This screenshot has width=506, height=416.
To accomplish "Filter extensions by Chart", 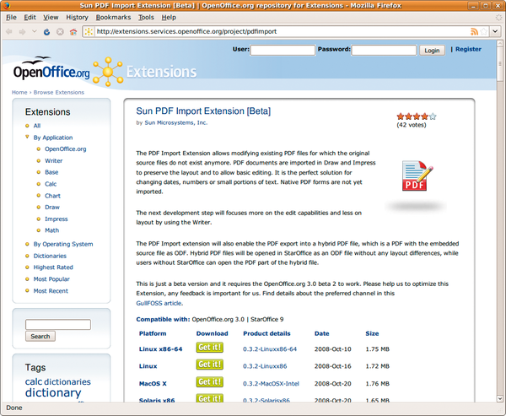I will click(x=52, y=196).
